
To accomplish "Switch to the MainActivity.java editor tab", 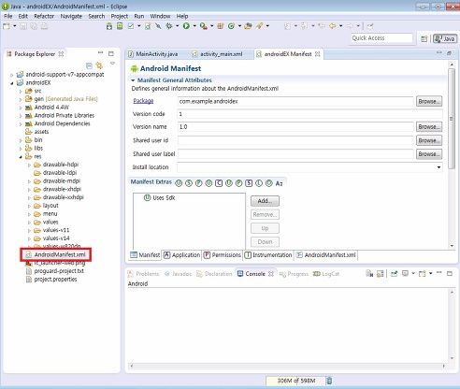I will pyautogui.click(x=153, y=54).
